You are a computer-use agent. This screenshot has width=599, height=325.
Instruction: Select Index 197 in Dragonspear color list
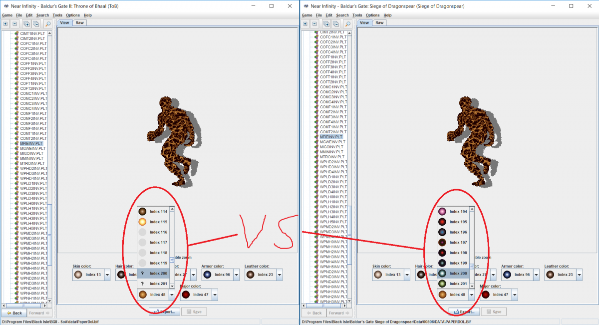coord(453,243)
